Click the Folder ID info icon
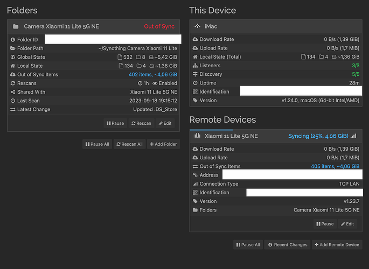This screenshot has height=269, width=369. 13,40
